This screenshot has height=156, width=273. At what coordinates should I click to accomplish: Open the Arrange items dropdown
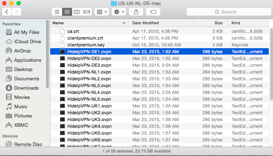101,12
